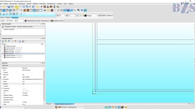Open the Скрипты menu
Image resolution: width=195 pixels, height=109 pixels.
click(59, 4)
